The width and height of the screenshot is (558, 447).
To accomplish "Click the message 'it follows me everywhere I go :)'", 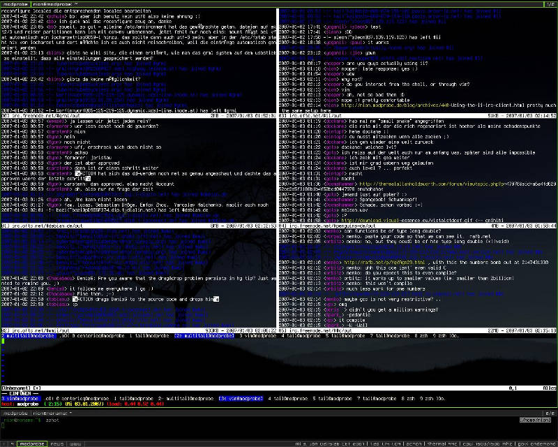I will tap(112, 288).
